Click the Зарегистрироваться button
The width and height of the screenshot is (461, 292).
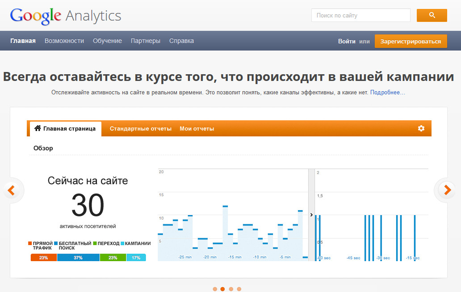pos(411,41)
